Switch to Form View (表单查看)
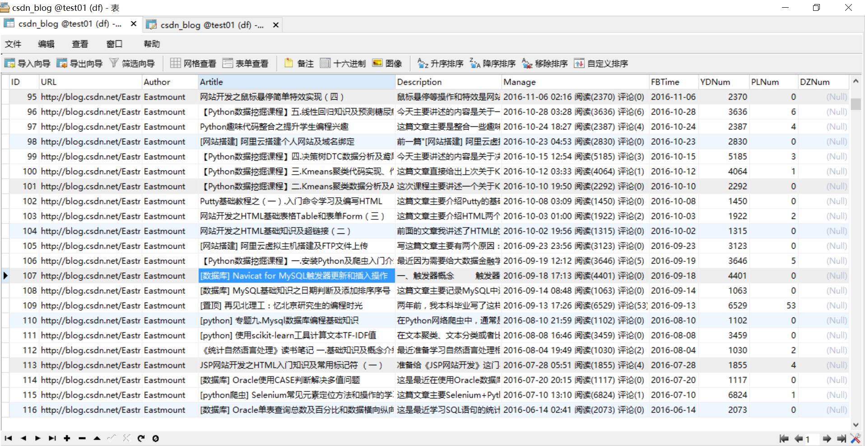 tap(246, 63)
